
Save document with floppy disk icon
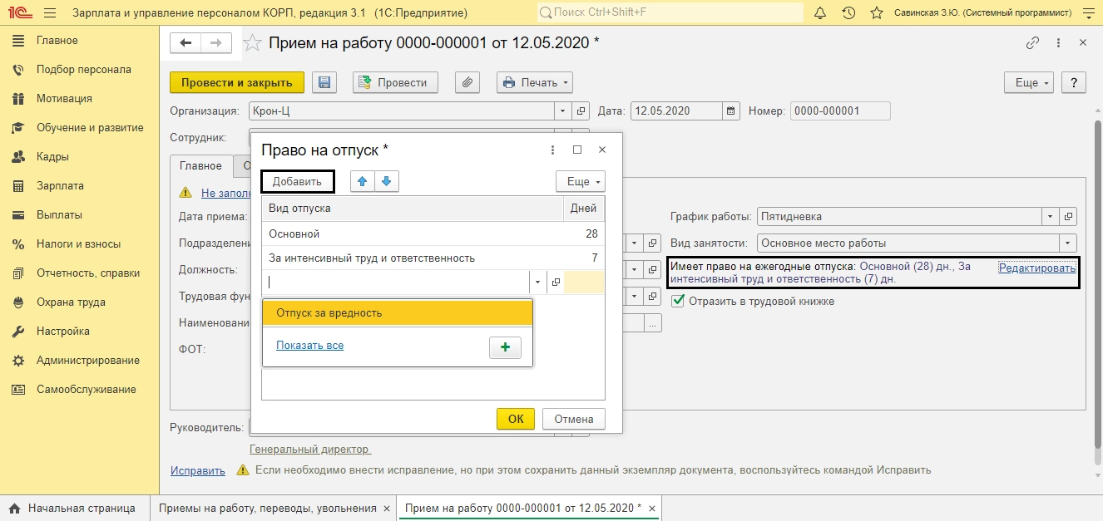pos(324,82)
